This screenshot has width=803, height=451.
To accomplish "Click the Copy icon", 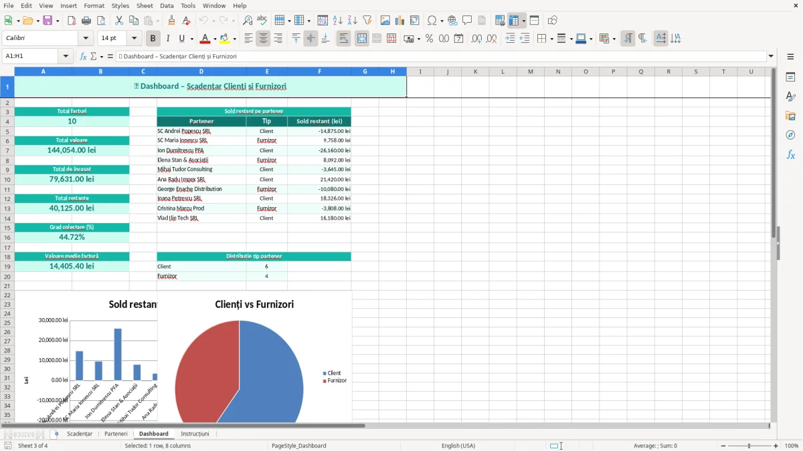I will tap(134, 21).
